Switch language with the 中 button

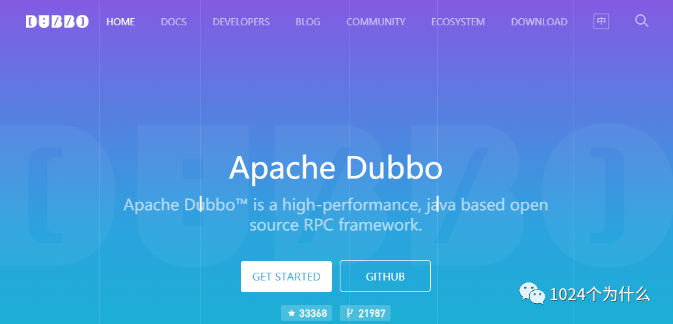[601, 21]
